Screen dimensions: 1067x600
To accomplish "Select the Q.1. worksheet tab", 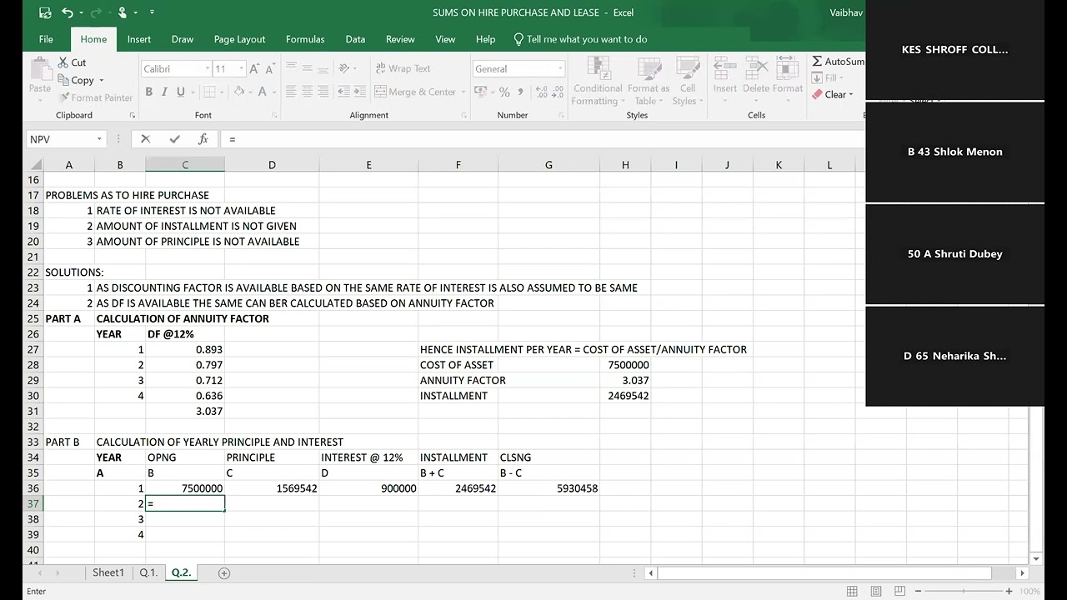I will [148, 572].
